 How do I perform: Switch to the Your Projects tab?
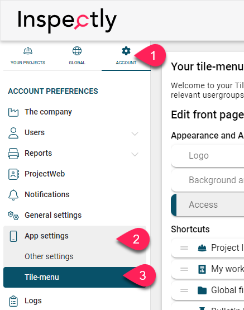point(28,56)
